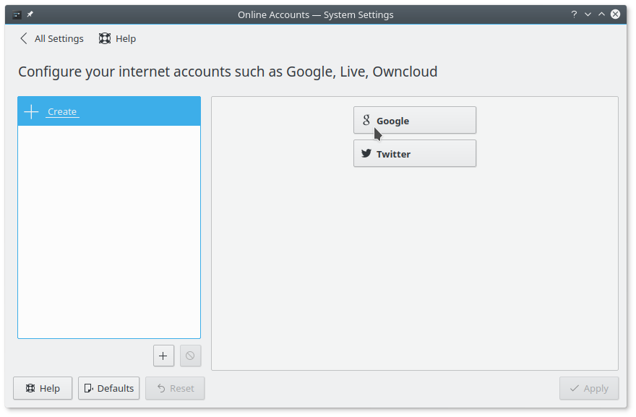
Task: Restore Defaults settings
Action: [x=108, y=388]
